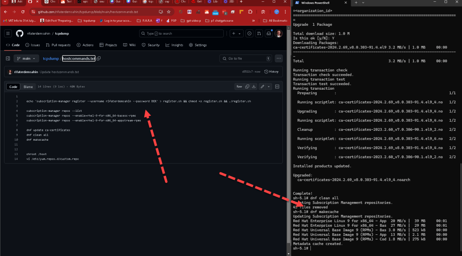Open the 'Update hostcommands.txt' commit message
The image size is (462, 256).
click(x=59, y=72)
